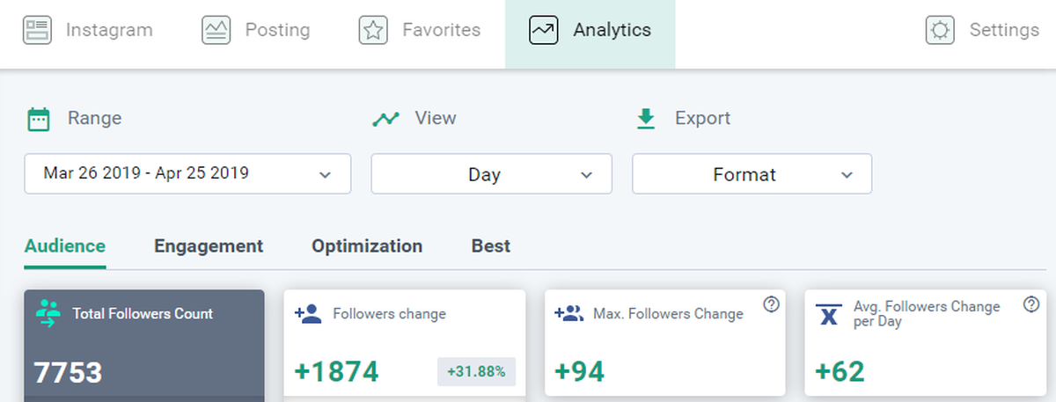1056x402 pixels.
Task: Select the Total Followers Count card
Action: tap(144, 345)
